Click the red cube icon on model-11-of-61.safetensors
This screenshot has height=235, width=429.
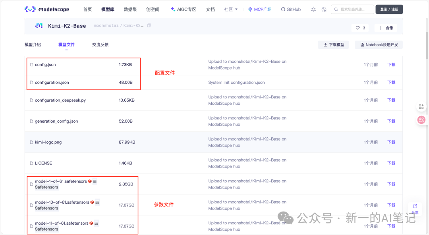point(91,223)
